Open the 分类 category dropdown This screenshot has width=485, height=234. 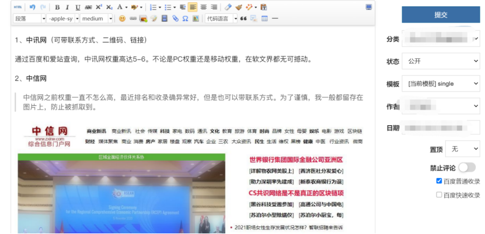tap(441, 39)
